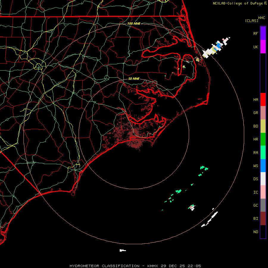Image resolution: width=268 pixels, height=268 pixels.
Task: Click the UK magenta legend swatch
Action: [x=263, y=47]
